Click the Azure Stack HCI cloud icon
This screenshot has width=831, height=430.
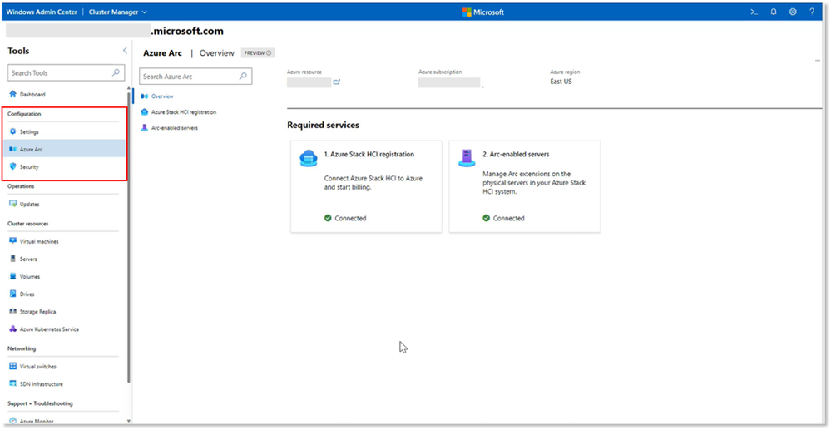[x=308, y=158]
